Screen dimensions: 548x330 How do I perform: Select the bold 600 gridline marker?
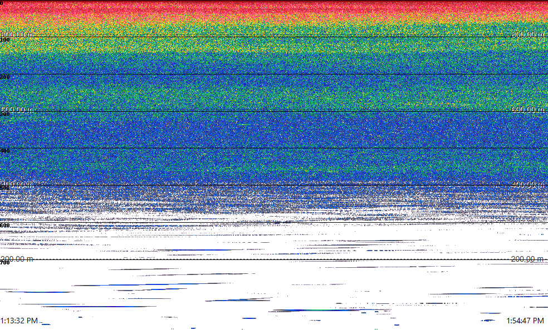5,226
